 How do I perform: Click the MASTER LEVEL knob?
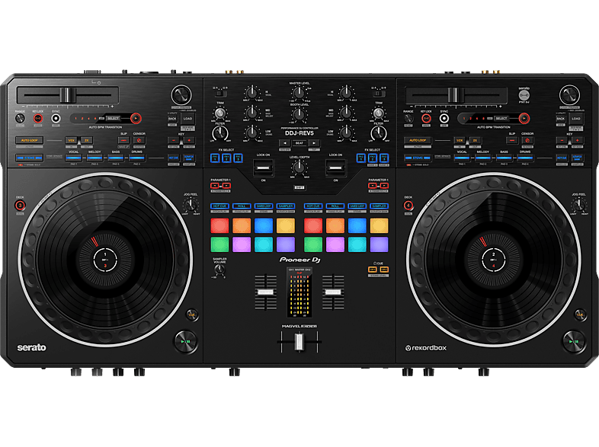pyautogui.click(x=299, y=93)
